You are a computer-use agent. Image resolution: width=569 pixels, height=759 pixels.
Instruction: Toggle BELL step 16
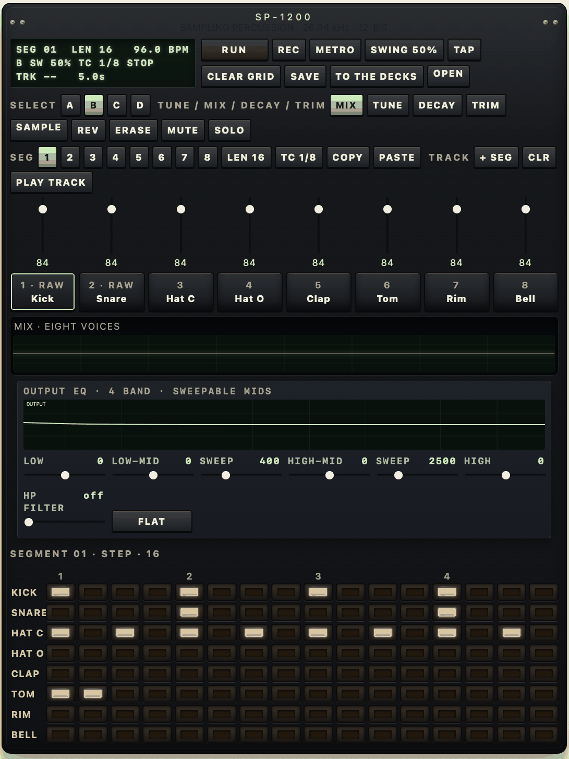(544, 734)
